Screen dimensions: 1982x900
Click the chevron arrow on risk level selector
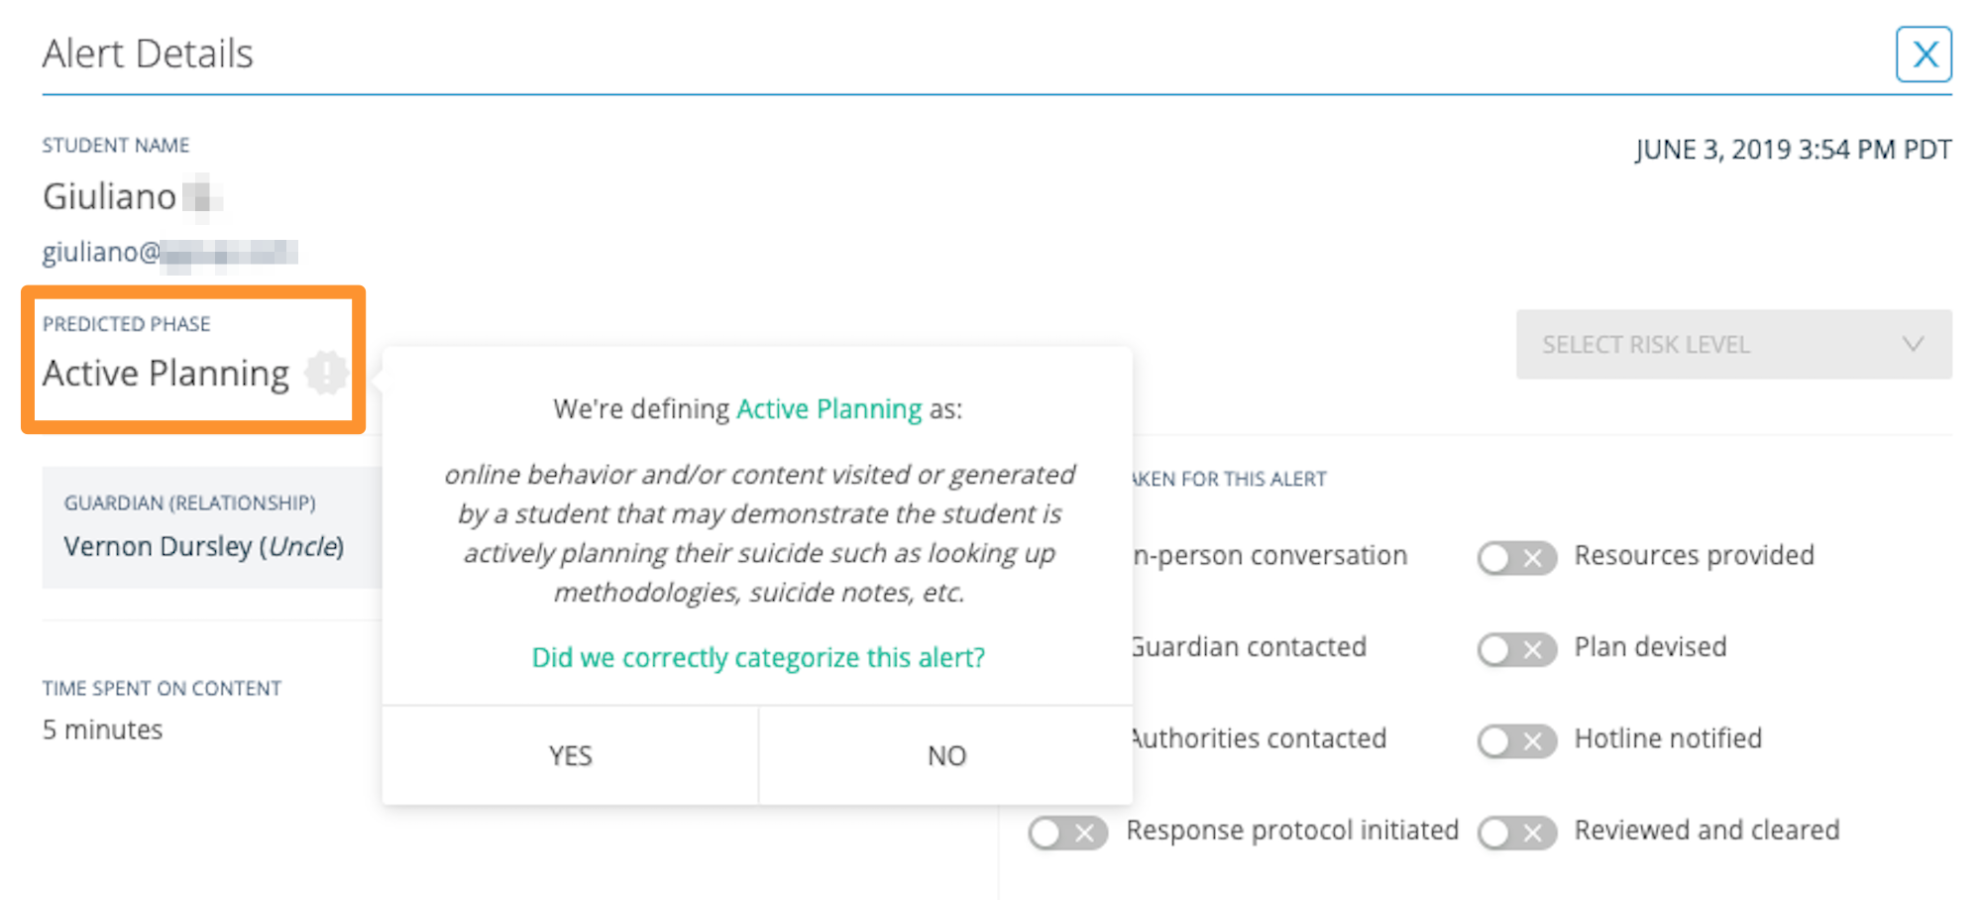pyautogui.click(x=1913, y=344)
